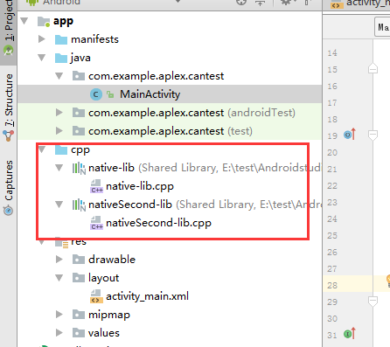Screen dimensions: 390x347
Task: Expand the cantest (test) package
Action: click(x=59, y=131)
